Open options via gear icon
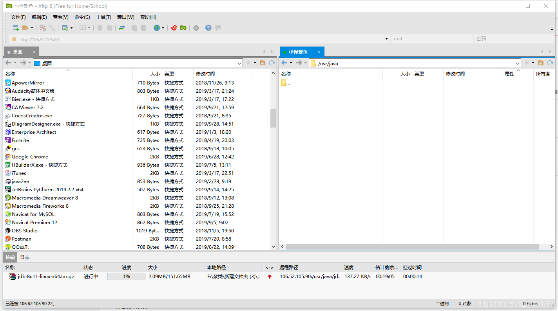 coord(196,28)
